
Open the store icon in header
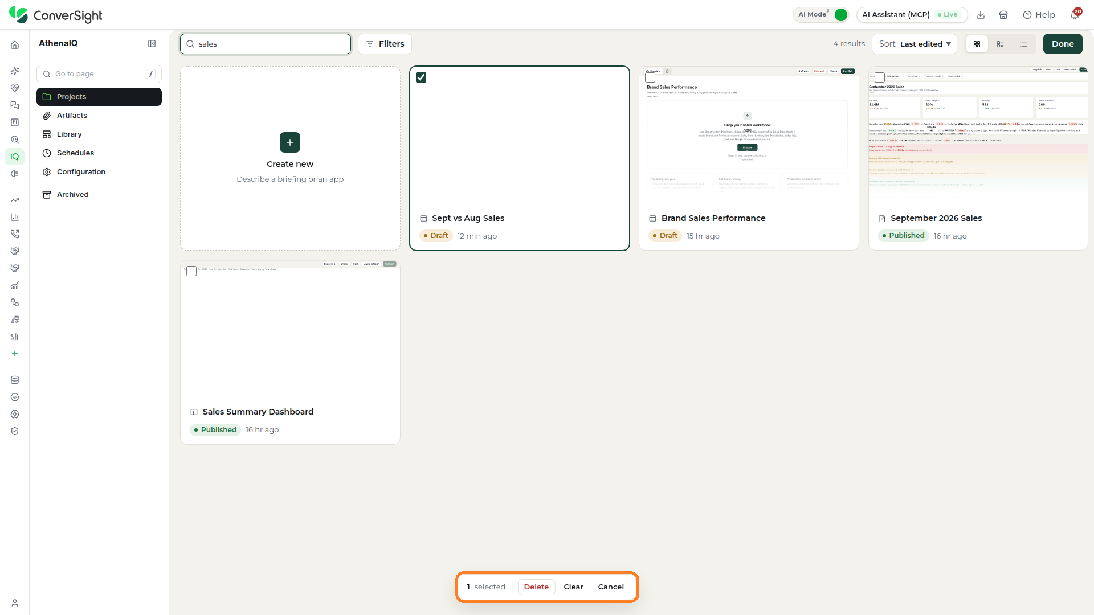(x=1003, y=15)
